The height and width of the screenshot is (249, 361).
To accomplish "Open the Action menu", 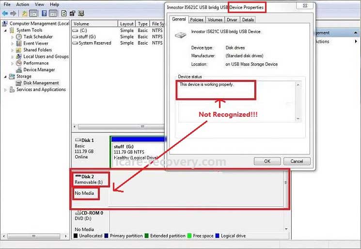I will (x=23, y=4).
